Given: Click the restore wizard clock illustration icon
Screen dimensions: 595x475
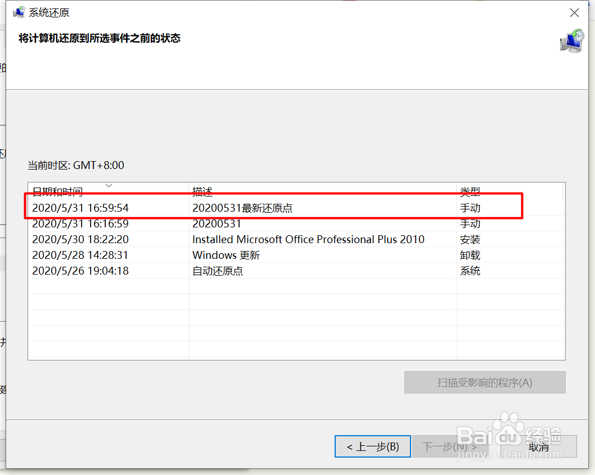Looking at the screenshot, I should [x=572, y=42].
